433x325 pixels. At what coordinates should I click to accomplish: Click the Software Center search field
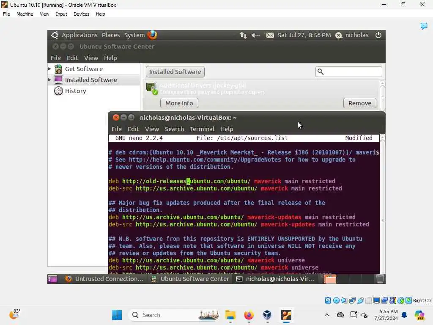[348, 72]
